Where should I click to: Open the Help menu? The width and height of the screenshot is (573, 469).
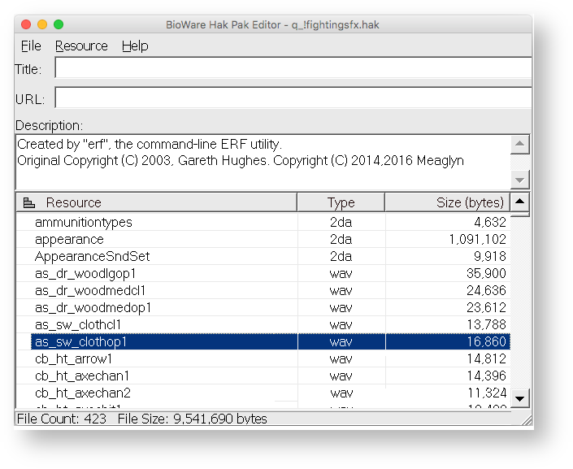(135, 46)
